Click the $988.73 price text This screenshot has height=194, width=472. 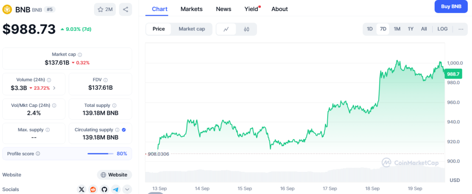pos(29,29)
